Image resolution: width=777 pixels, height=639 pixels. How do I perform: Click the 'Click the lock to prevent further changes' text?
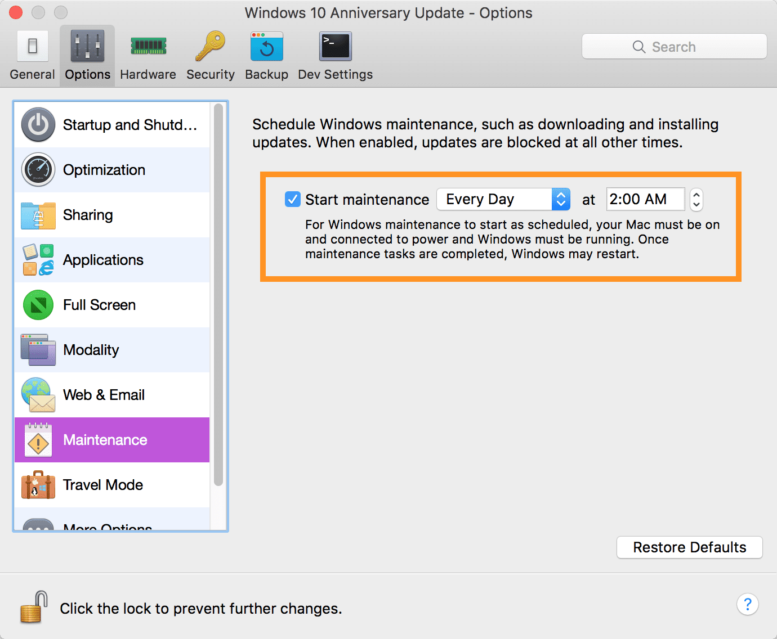[201, 609]
